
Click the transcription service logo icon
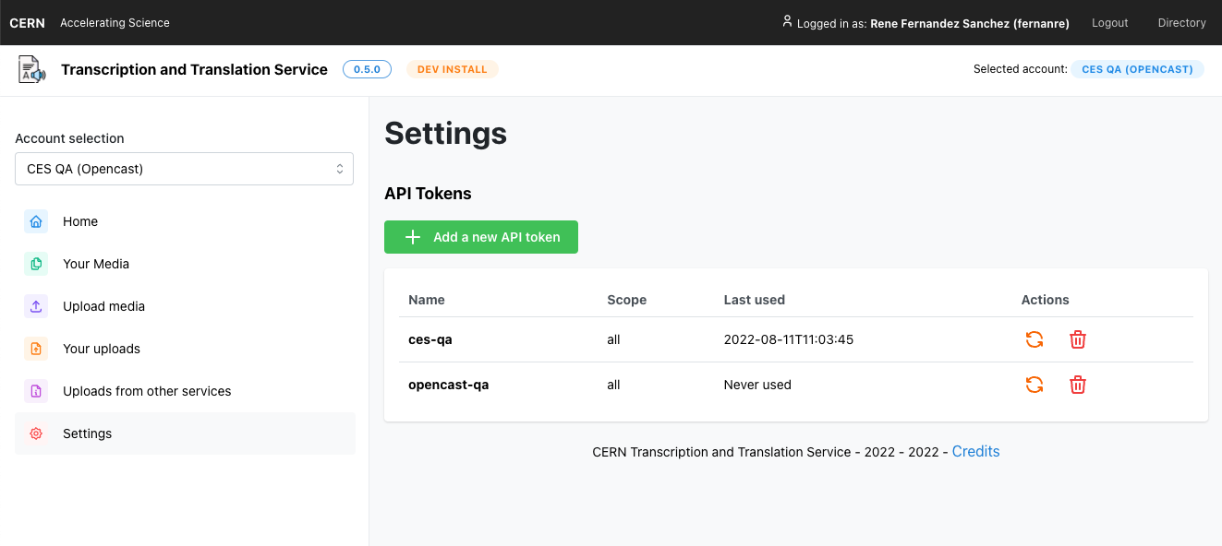[31, 70]
